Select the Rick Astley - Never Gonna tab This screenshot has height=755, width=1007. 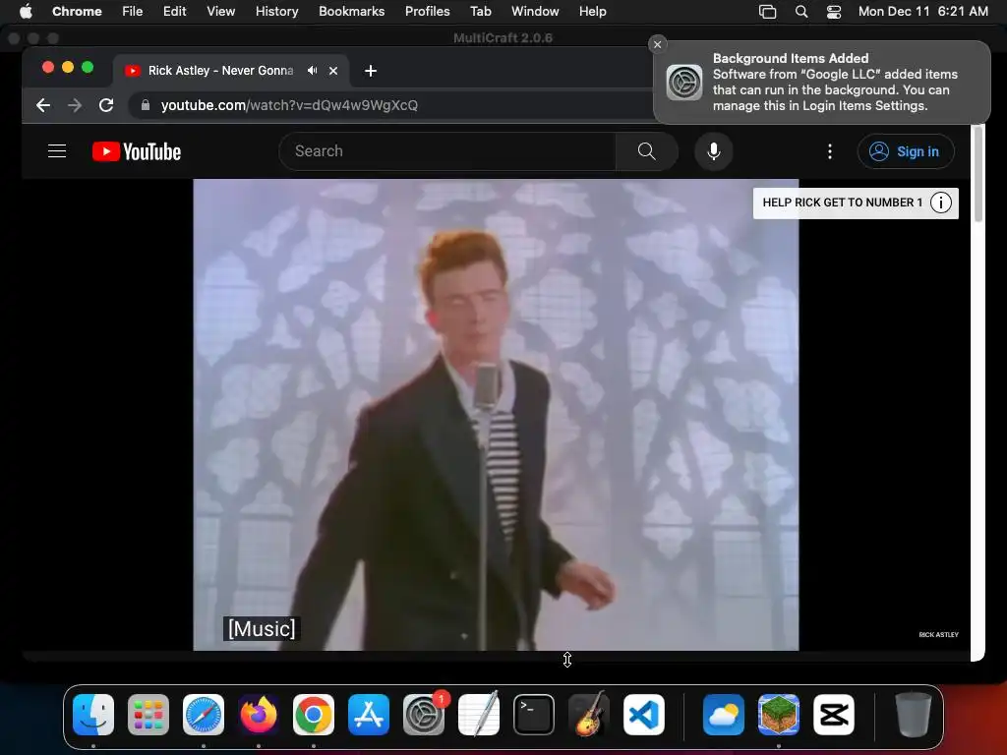pyautogui.click(x=231, y=71)
